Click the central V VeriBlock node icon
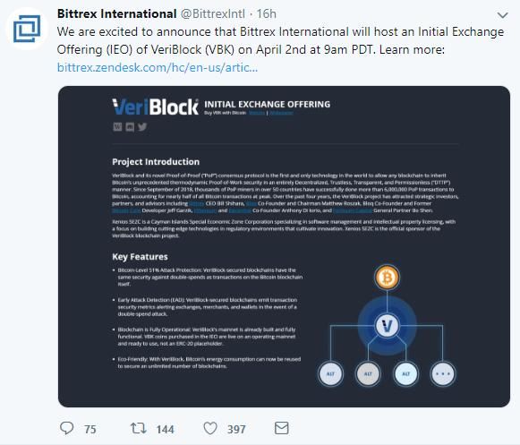The height and width of the screenshot is (445, 520). [387, 326]
